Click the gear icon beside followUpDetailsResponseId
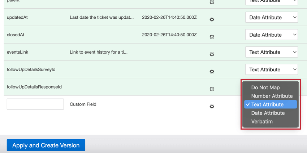Image resolution: width=307 pixels, height=153 pixels. 212,89
